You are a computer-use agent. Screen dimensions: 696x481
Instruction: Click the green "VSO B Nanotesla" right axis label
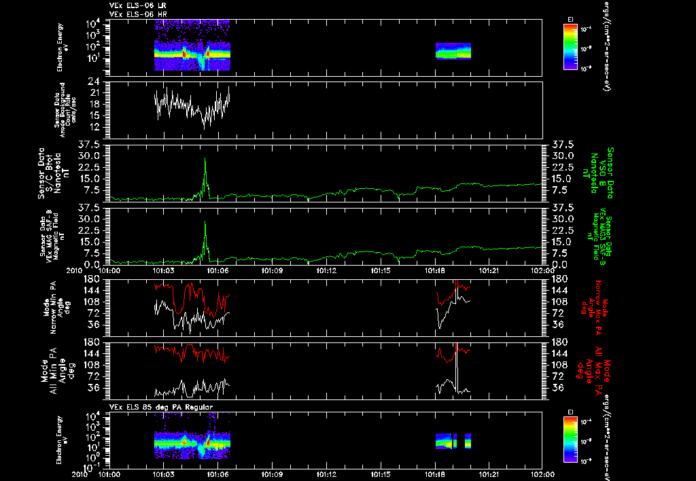599,173
